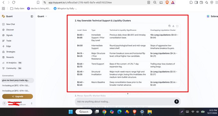The image size is (218, 116).
Task: Expand the Quant model dropdown
Action: pos(42,16)
